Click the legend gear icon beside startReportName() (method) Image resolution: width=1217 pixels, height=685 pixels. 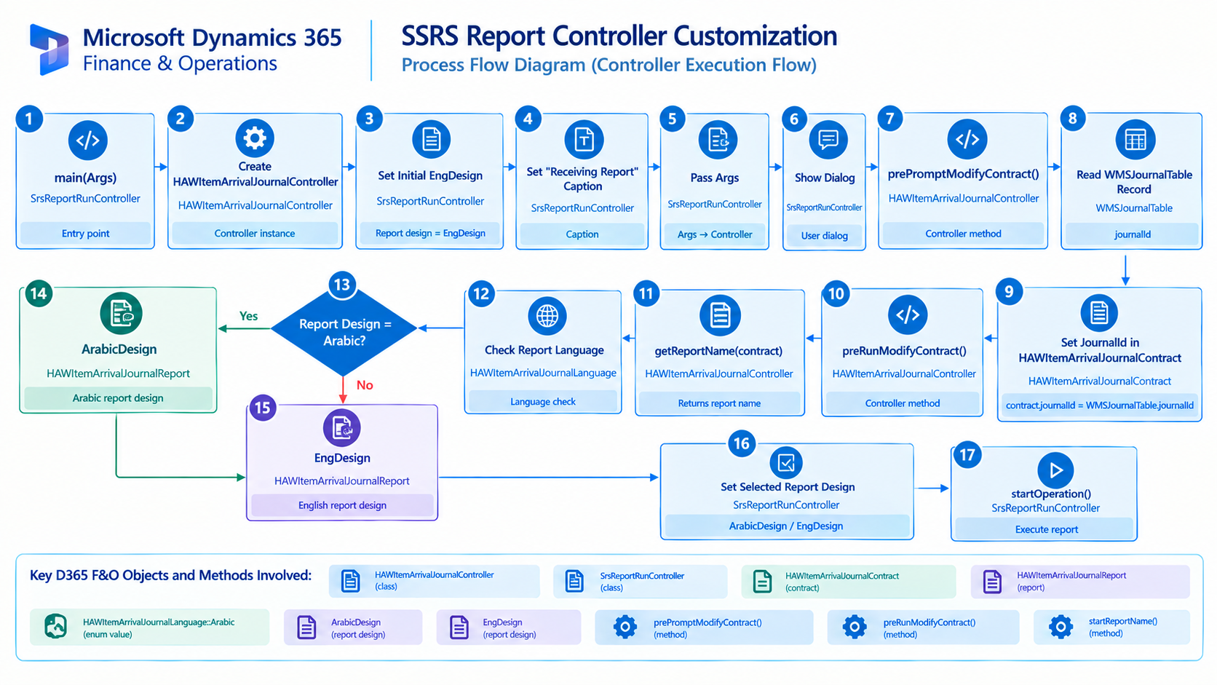(1061, 626)
